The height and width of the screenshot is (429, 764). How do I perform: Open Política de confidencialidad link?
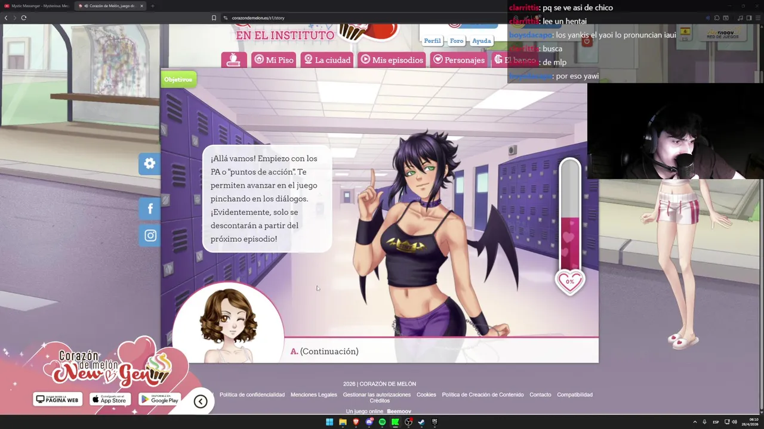(x=252, y=394)
